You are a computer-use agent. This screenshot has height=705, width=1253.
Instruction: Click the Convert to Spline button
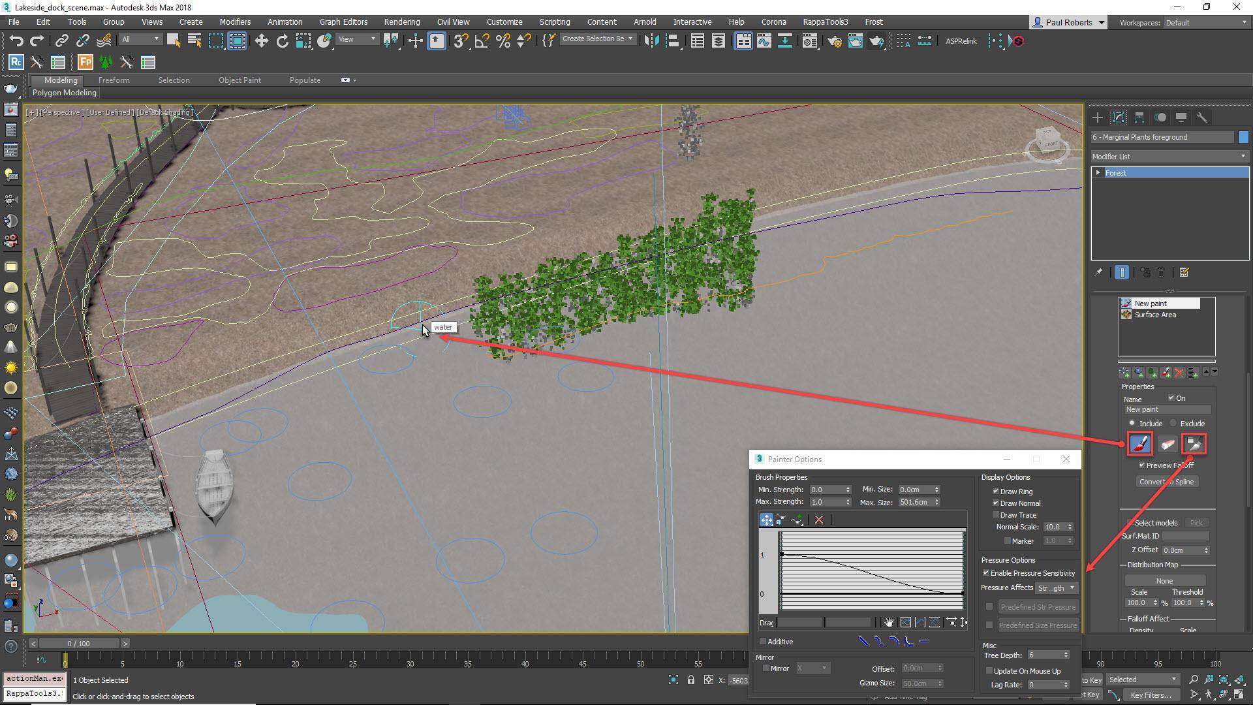point(1168,481)
